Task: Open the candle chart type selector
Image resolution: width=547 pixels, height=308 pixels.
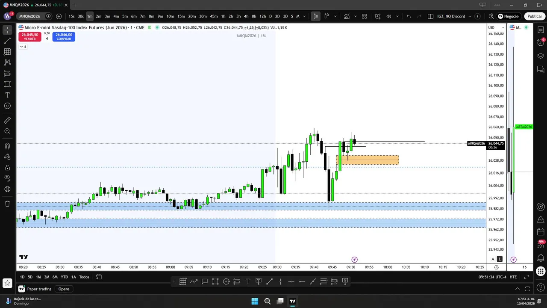Action: pyautogui.click(x=315, y=16)
